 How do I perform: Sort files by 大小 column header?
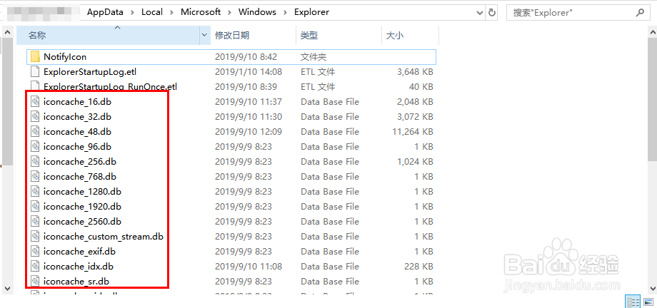click(395, 35)
